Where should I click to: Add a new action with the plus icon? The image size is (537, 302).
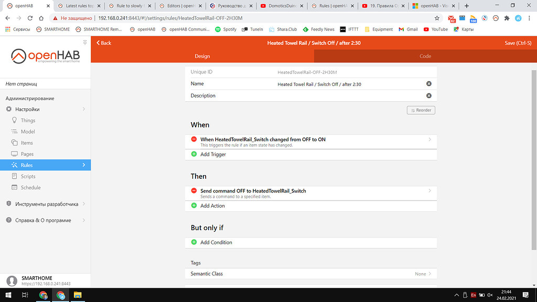pos(195,206)
